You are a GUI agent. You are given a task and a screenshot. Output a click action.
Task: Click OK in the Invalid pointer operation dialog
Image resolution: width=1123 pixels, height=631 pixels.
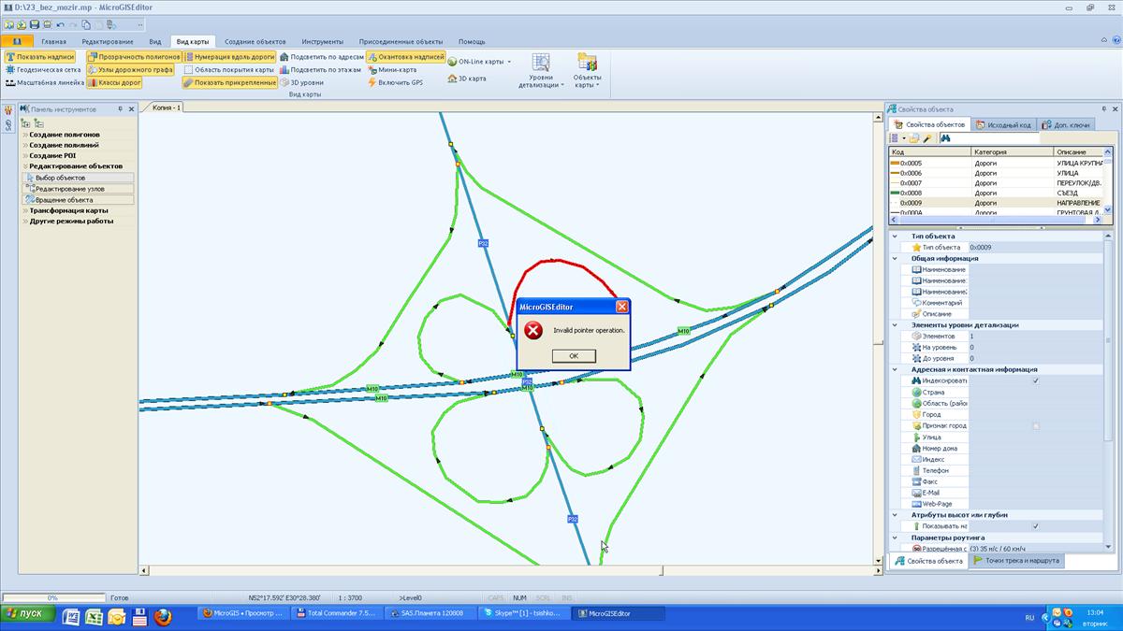click(x=573, y=355)
